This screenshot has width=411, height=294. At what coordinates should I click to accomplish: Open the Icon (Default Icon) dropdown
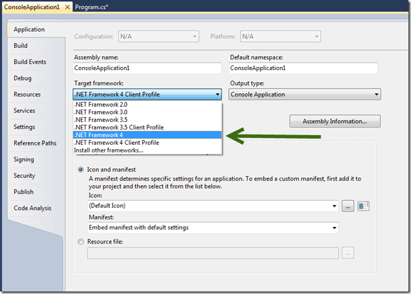213,206
